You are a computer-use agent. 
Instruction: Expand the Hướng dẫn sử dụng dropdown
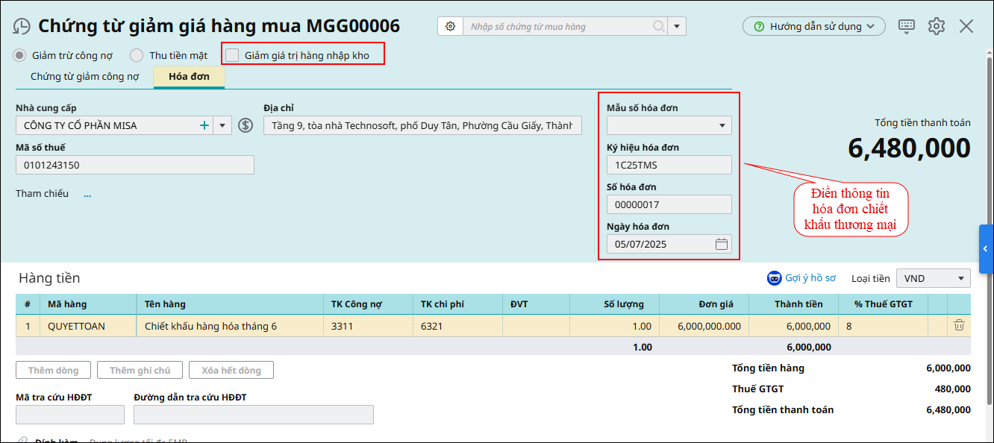click(x=813, y=26)
